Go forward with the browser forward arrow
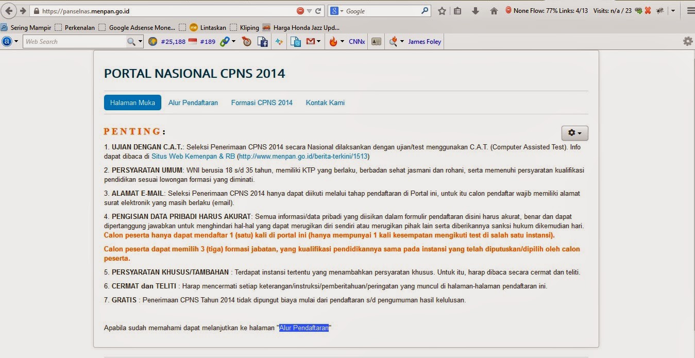Image resolution: width=695 pixels, height=358 pixels. [x=23, y=11]
